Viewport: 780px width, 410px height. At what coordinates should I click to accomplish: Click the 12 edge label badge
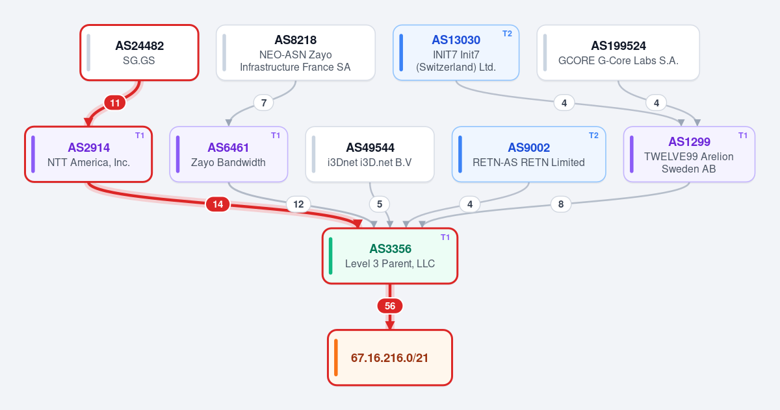click(x=298, y=204)
